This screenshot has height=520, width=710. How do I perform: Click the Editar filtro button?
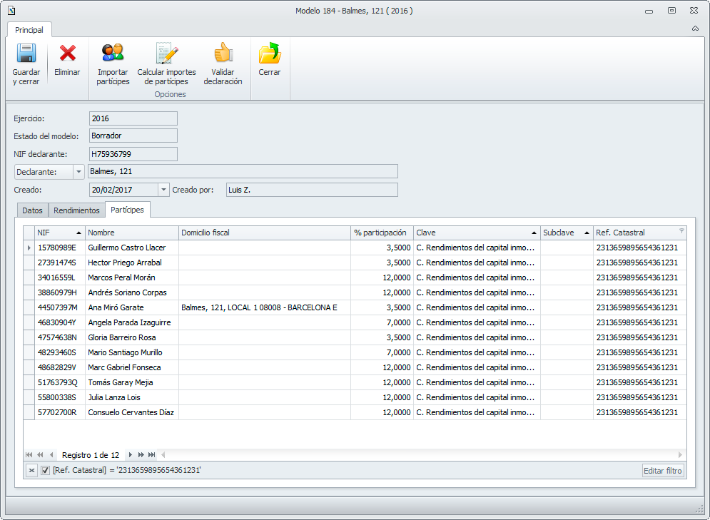point(663,471)
